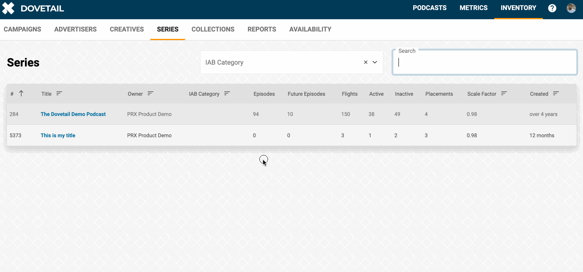This screenshot has height=272, width=583.
Task: Click the Created header label
Action: [539, 94]
